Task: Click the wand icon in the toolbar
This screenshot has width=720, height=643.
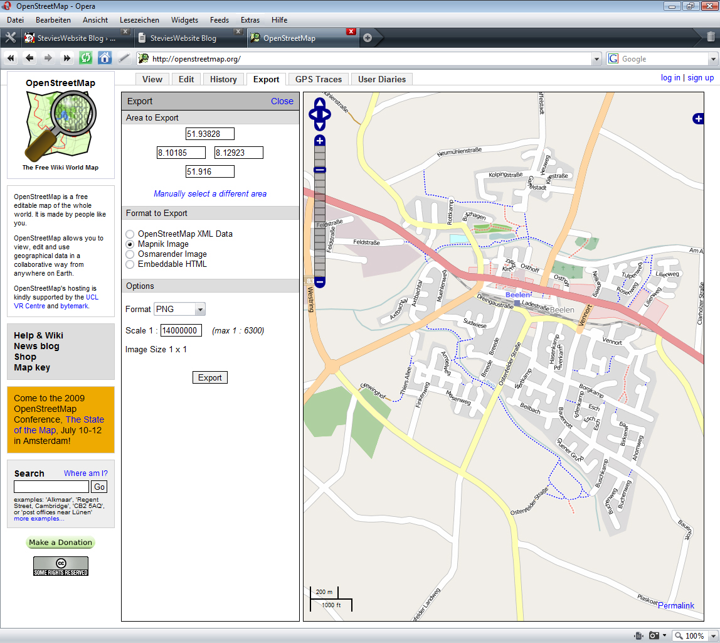Action: (x=124, y=58)
